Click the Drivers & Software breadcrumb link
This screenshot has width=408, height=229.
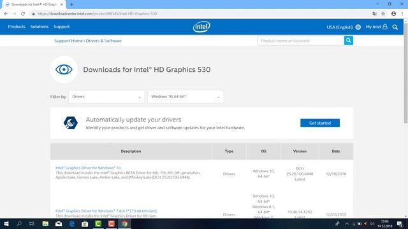click(x=103, y=41)
